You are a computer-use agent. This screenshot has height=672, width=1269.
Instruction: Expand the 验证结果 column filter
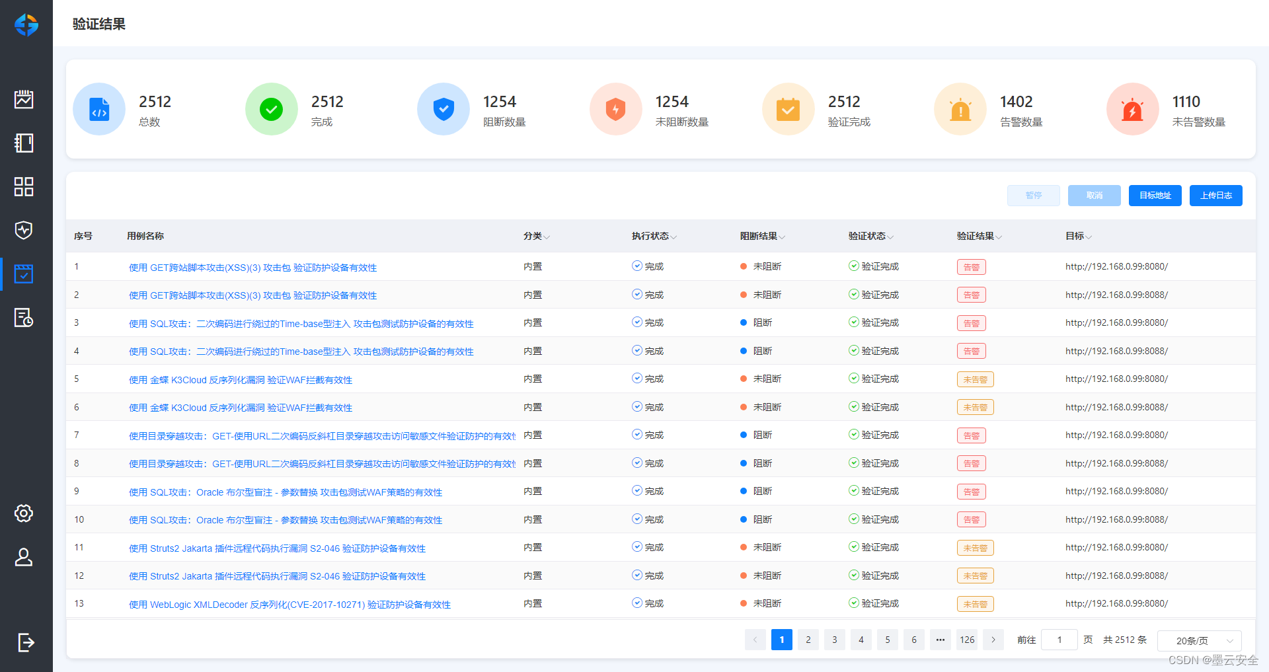coord(999,237)
